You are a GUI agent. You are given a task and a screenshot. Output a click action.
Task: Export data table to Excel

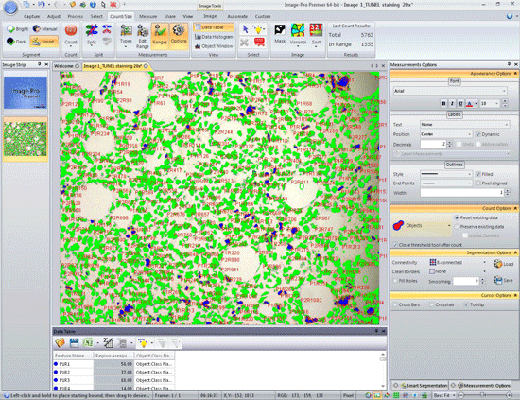coord(88,342)
